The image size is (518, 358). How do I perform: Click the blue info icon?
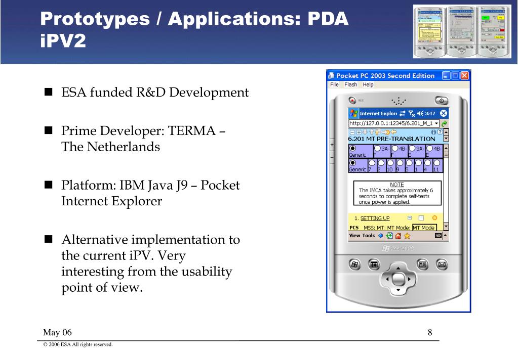(434, 132)
